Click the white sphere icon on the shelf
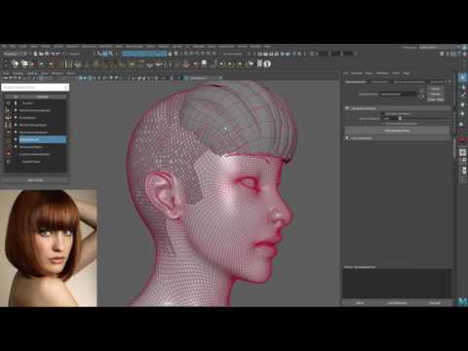The image size is (468, 351). click(x=204, y=62)
